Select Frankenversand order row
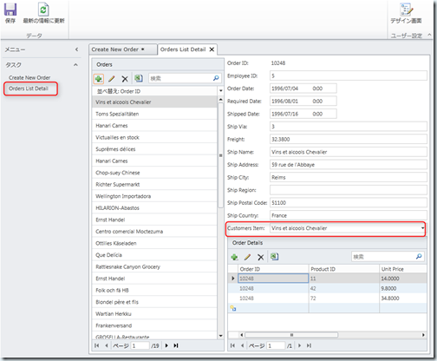This screenshot has height=361, width=437. point(154,325)
